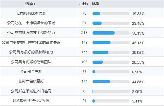The width and height of the screenshot is (164, 106).
Task: Click the 2.06% proportion bar
Action: [x=111, y=91]
